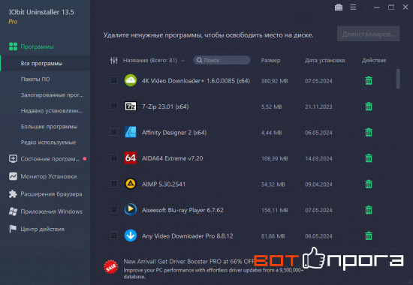Image resolution: width=413 pixels, height=285 pixels.
Task: Tick the AIMP 5.30.2541 checkbox
Action: (x=114, y=184)
